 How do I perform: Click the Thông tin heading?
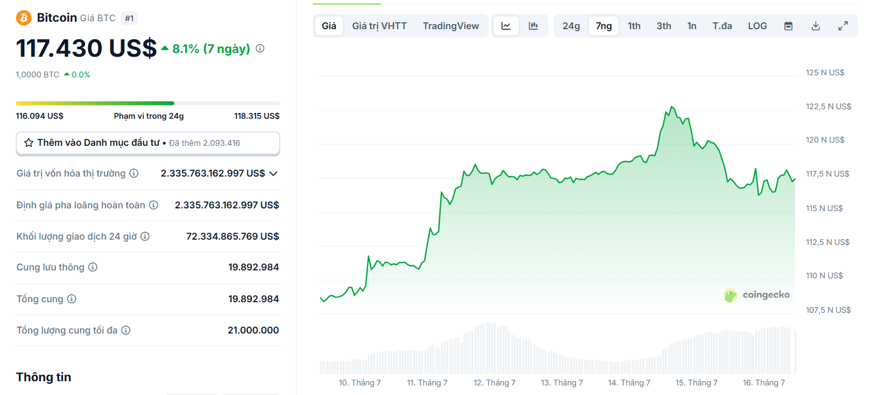point(44,377)
